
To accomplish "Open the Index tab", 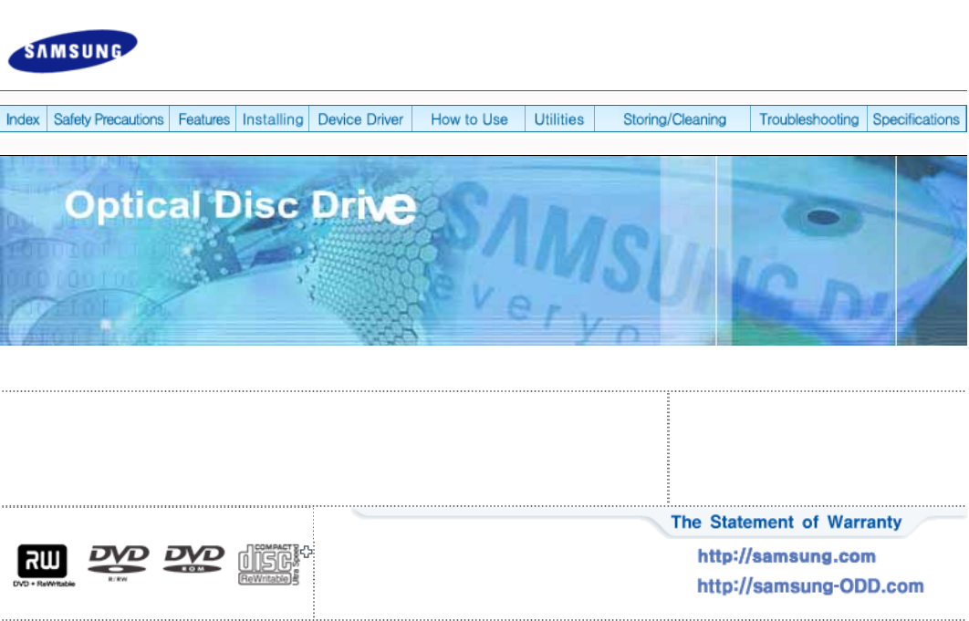I will click(x=23, y=119).
